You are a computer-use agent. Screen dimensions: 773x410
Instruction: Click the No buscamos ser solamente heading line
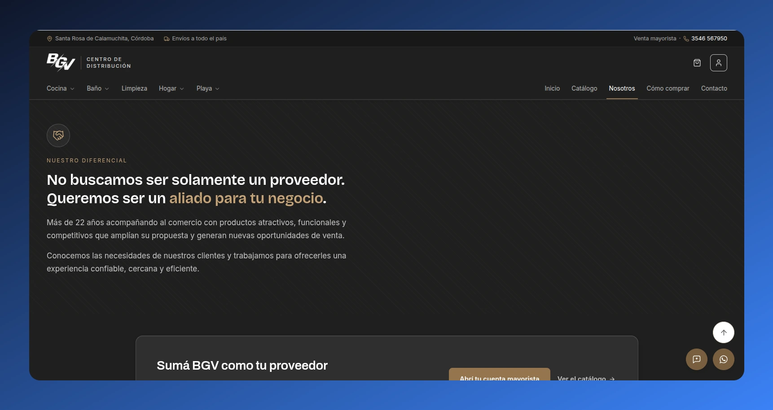(x=196, y=180)
